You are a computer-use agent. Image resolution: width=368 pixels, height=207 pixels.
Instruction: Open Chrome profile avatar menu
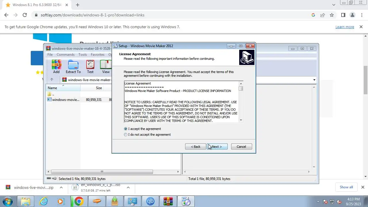tap(352, 15)
